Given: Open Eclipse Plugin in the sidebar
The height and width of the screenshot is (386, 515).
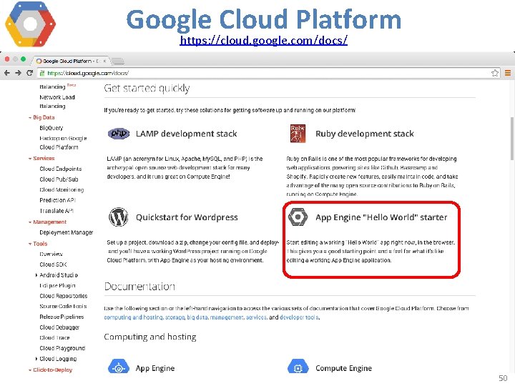Looking at the screenshot, I should coord(57,285).
